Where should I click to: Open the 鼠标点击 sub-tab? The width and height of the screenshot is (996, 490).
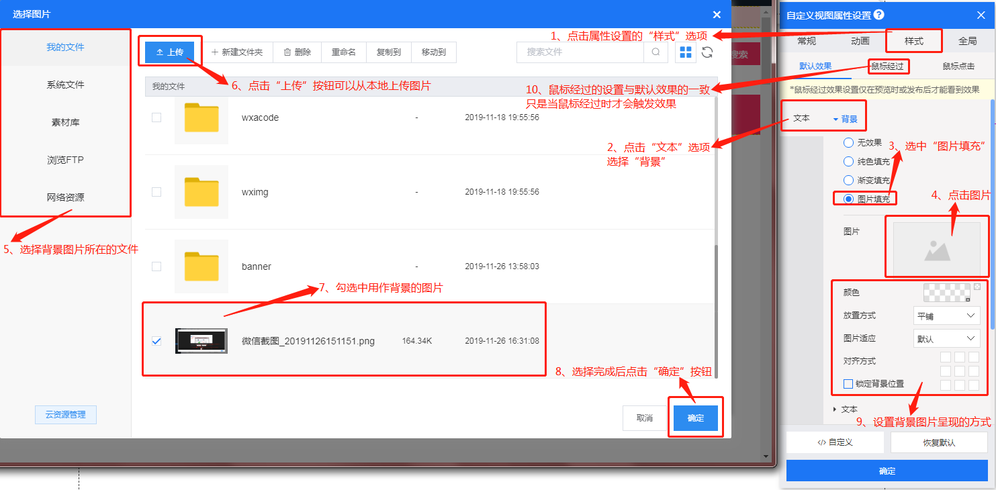tap(959, 66)
